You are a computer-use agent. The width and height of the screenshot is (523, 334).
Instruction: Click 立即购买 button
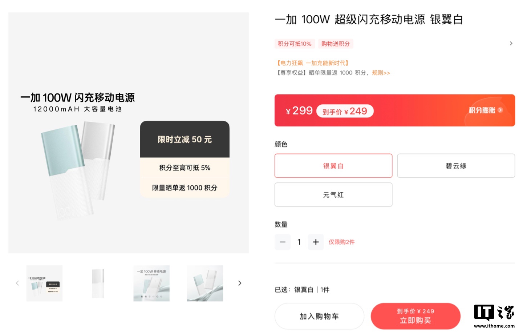tap(415, 316)
